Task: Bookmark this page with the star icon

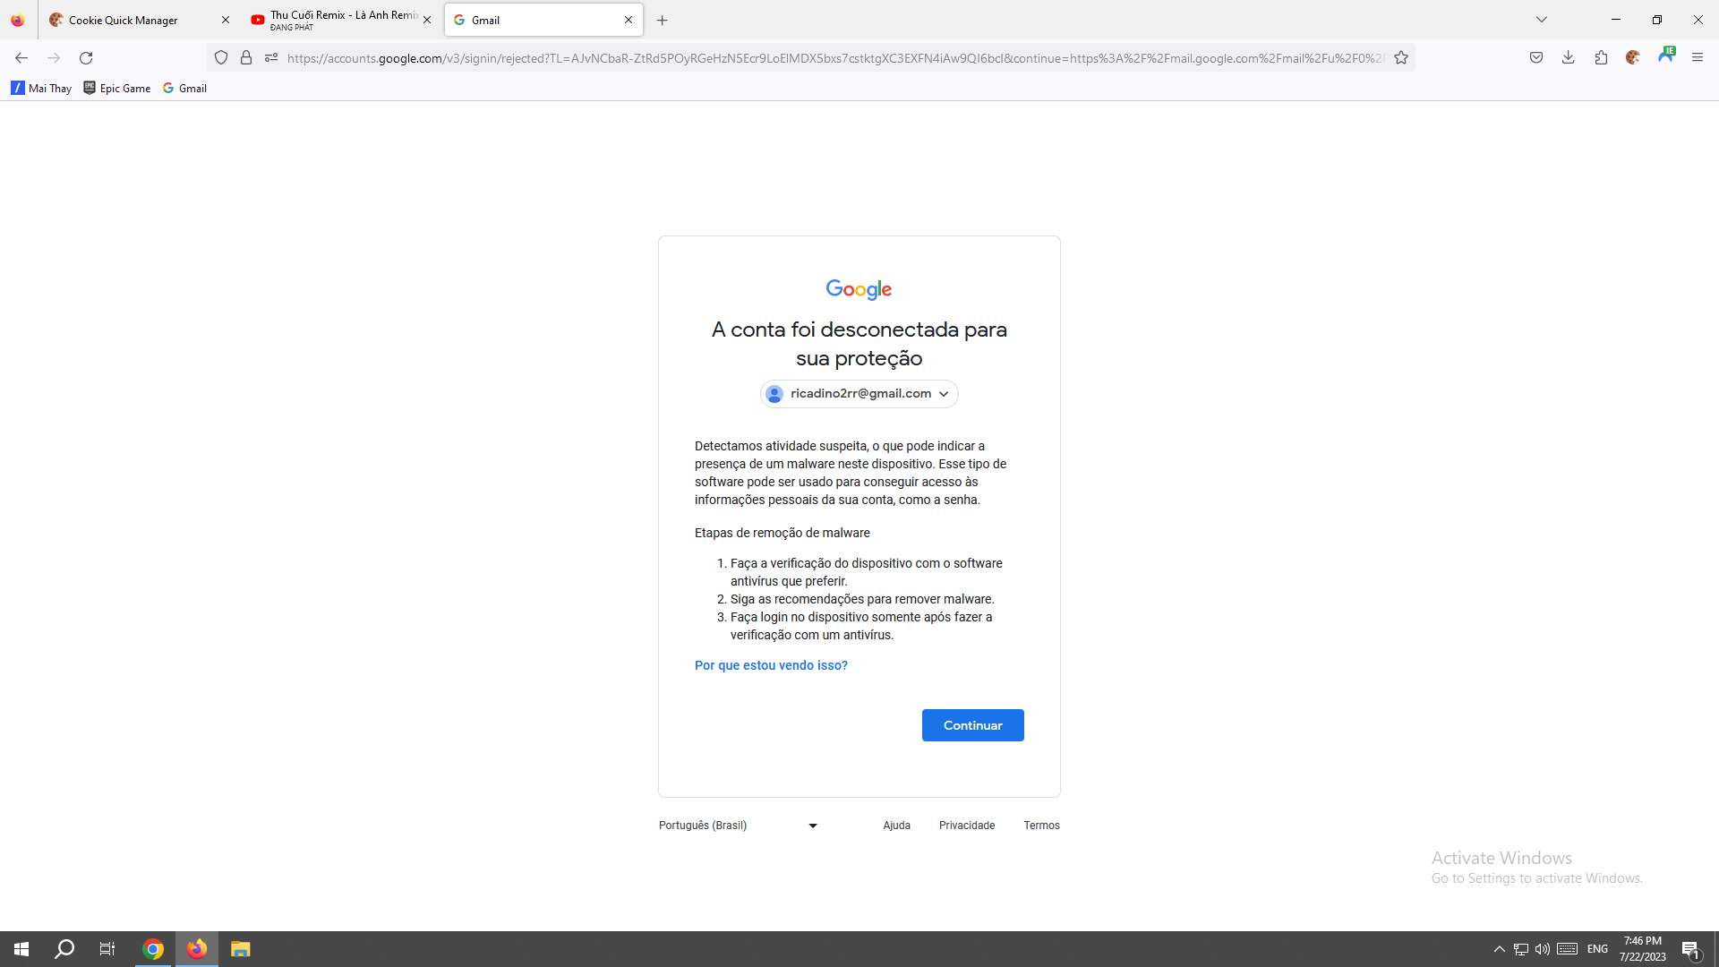Action: click(x=1401, y=58)
